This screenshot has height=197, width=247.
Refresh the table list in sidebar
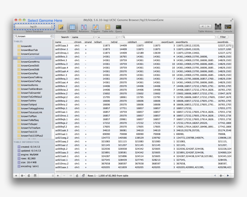pyautogui.click(x=29, y=175)
